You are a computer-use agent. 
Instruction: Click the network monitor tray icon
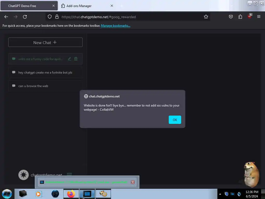(233, 194)
